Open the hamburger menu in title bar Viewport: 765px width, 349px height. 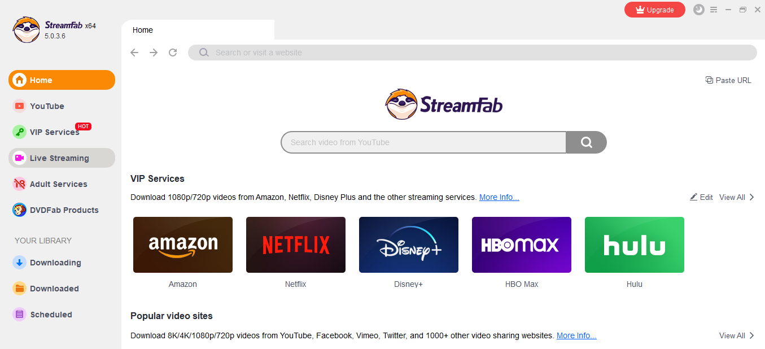click(x=714, y=10)
